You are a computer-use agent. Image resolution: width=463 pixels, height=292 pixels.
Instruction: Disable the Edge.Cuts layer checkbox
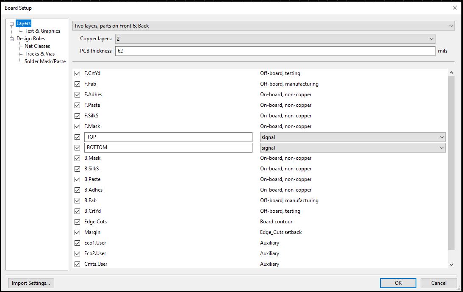(x=77, y=222)
